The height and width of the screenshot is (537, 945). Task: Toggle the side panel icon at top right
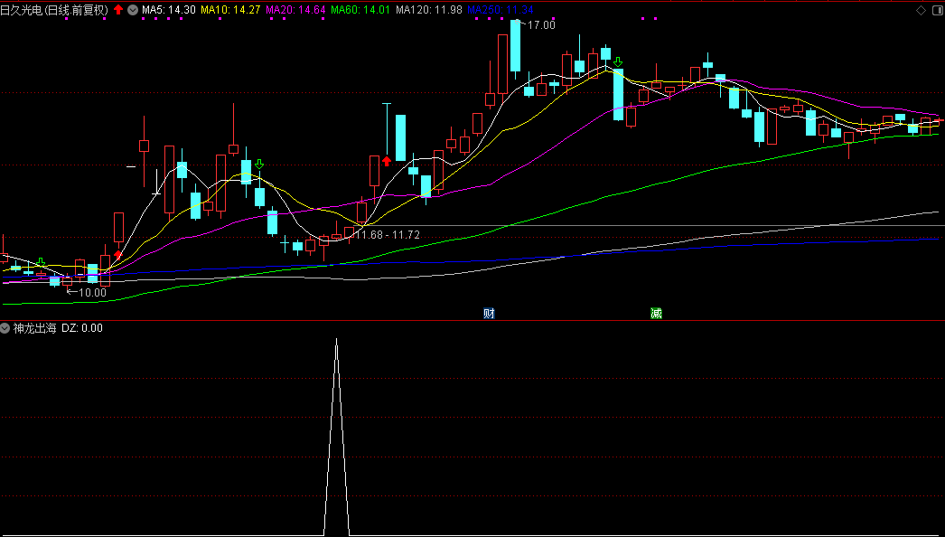pos(936,10)
